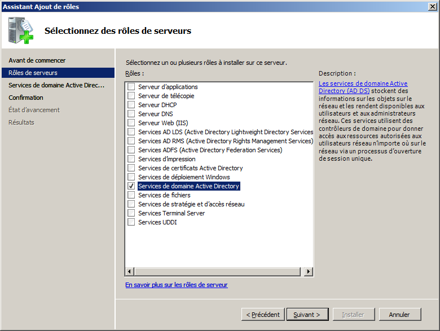This screenshot has height=331, width=440.
Task: Cancel the wizard with Annuler
Action: point(399,315)
